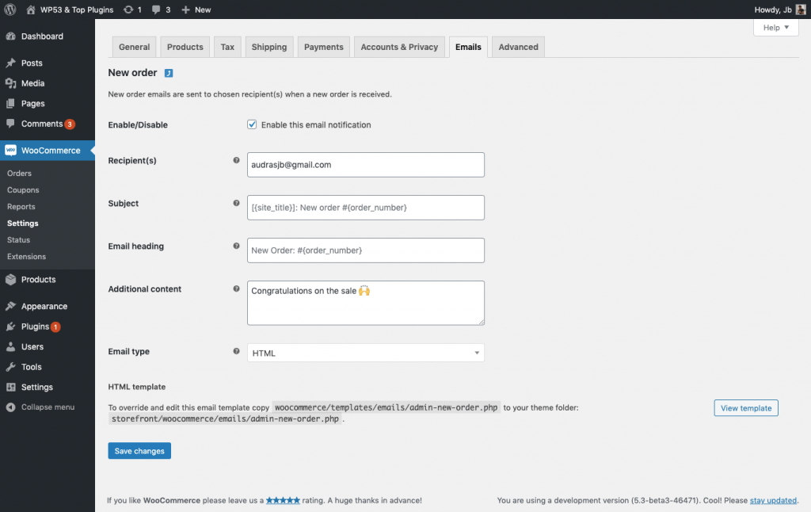Focus the Email heading input field

coord(366,250)
